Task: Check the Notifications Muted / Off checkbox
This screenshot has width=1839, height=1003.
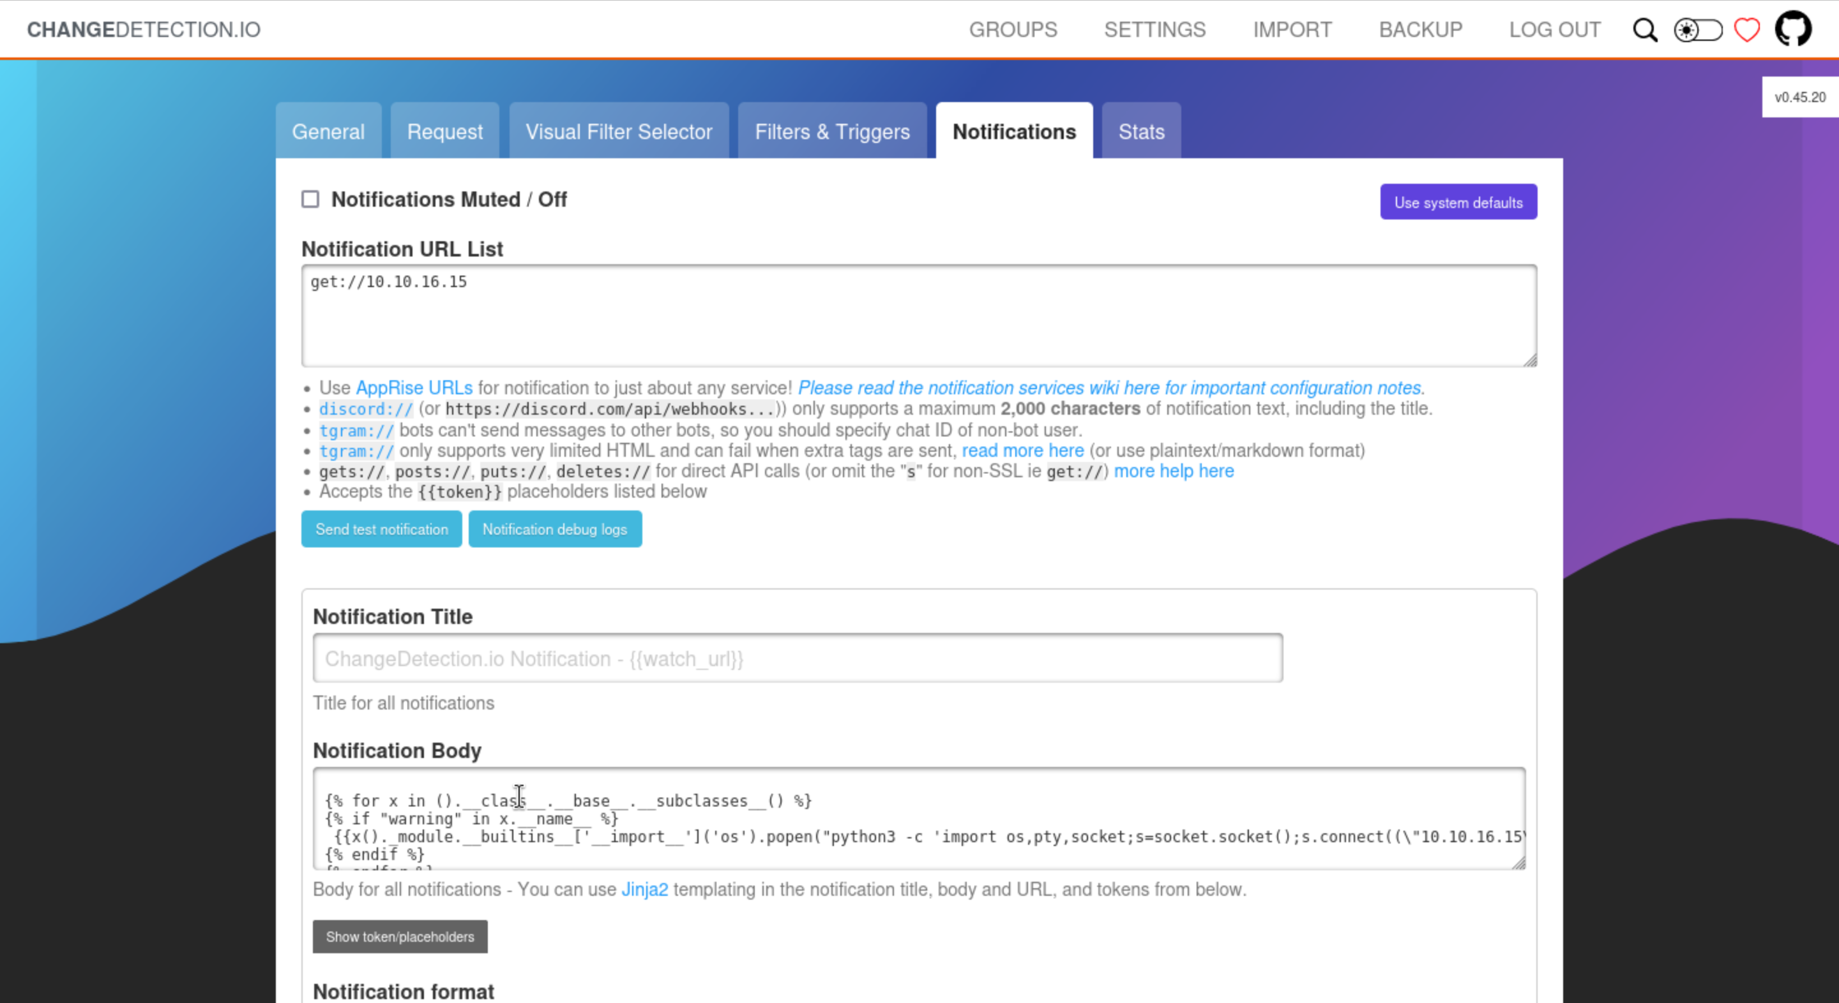Action: pyautogui.click(x=310, y=199)
